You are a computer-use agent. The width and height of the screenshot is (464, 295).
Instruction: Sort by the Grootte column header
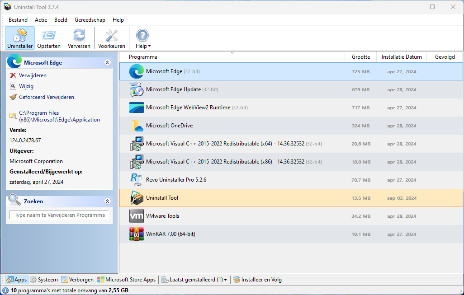pos(361,57)
